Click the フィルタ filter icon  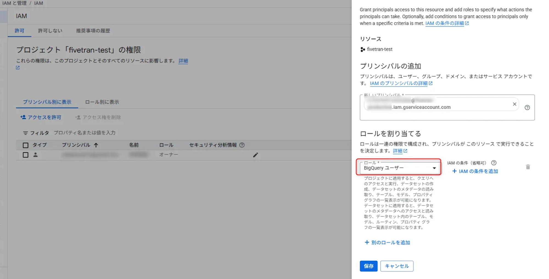25,133
